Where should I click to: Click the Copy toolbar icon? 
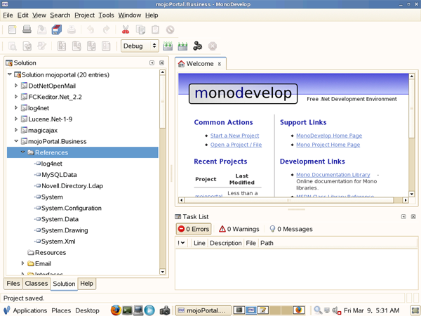[140, 29]
